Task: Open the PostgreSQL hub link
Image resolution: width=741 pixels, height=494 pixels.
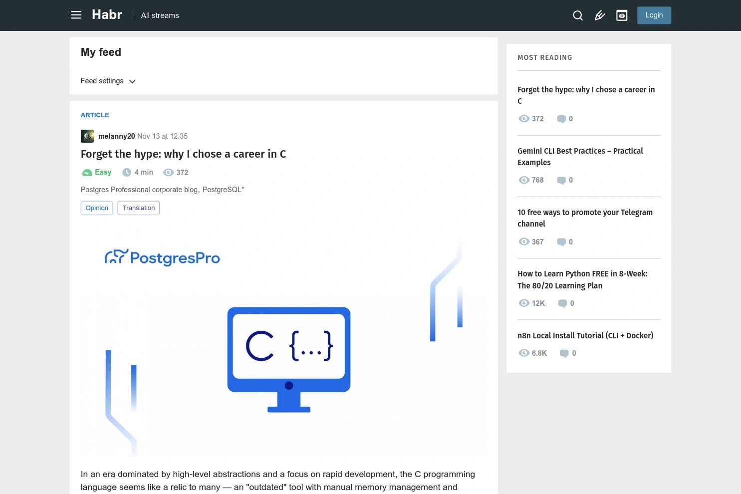Action: (223, 190)
